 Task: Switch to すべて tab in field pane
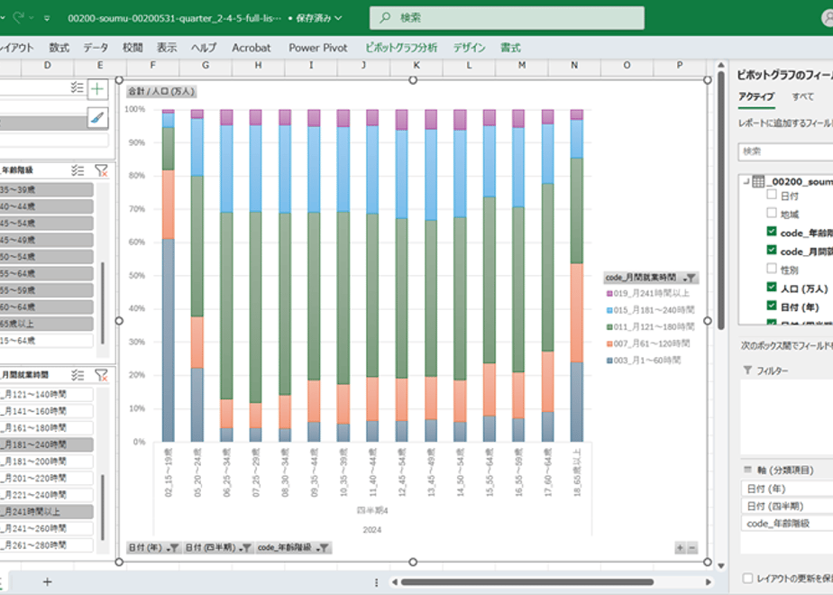[802, 96]
